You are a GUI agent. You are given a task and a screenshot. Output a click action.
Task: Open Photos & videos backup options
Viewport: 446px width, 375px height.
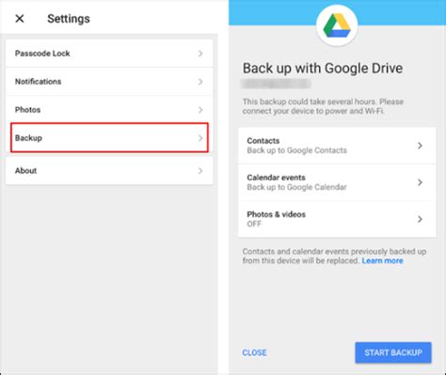click(x=337, y=219)
